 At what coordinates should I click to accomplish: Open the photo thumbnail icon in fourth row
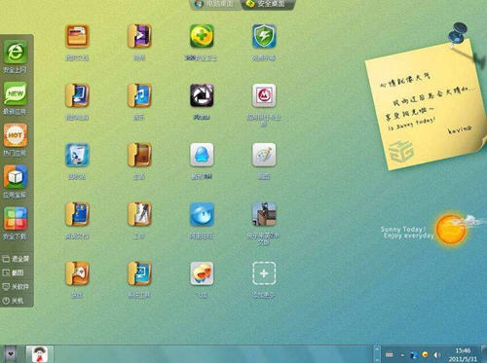[264, 214]
